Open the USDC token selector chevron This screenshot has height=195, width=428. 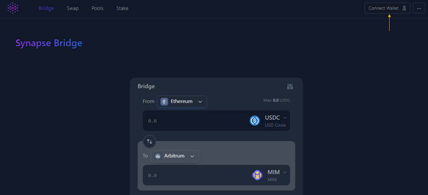coord(285,118)
